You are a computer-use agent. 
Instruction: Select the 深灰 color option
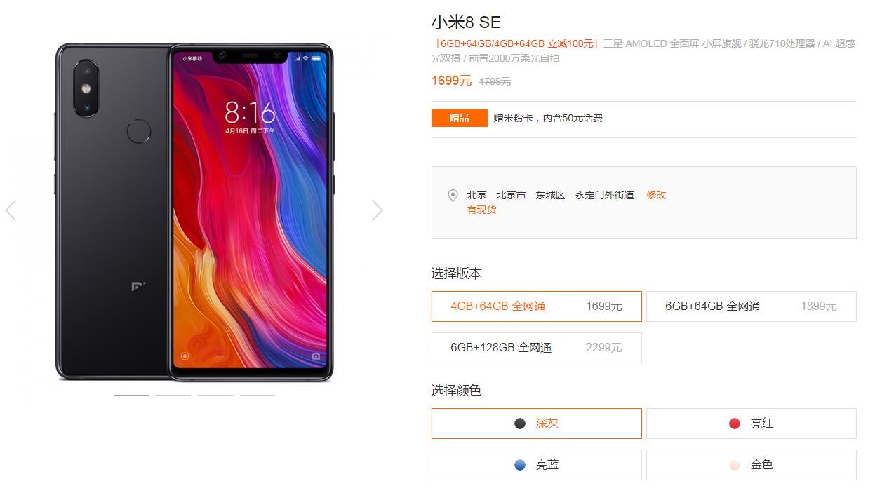point(537,424)
